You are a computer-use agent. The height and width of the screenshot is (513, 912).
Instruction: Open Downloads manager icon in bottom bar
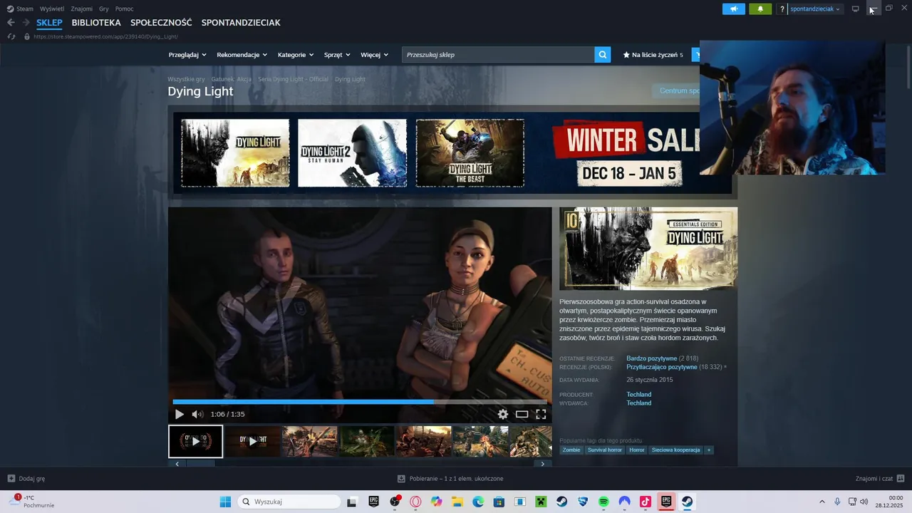pyautogui.click(x=401, y=479)
